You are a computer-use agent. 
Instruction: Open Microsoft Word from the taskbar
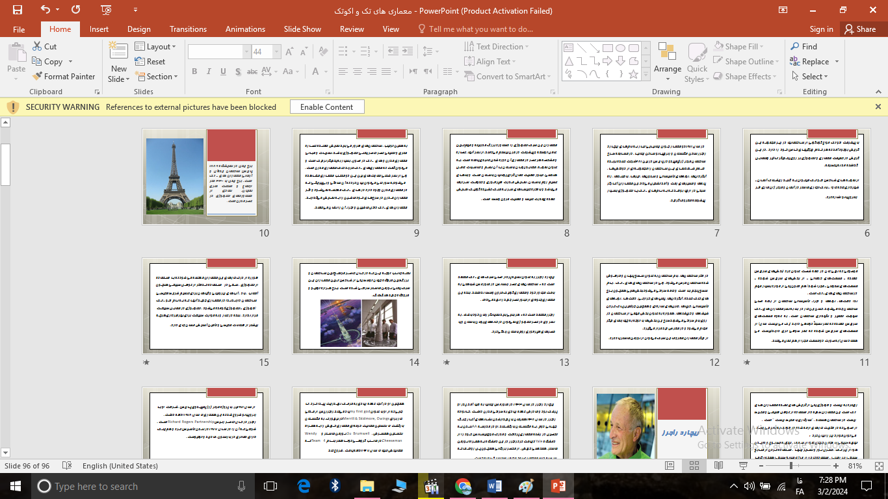coord(495,486)
